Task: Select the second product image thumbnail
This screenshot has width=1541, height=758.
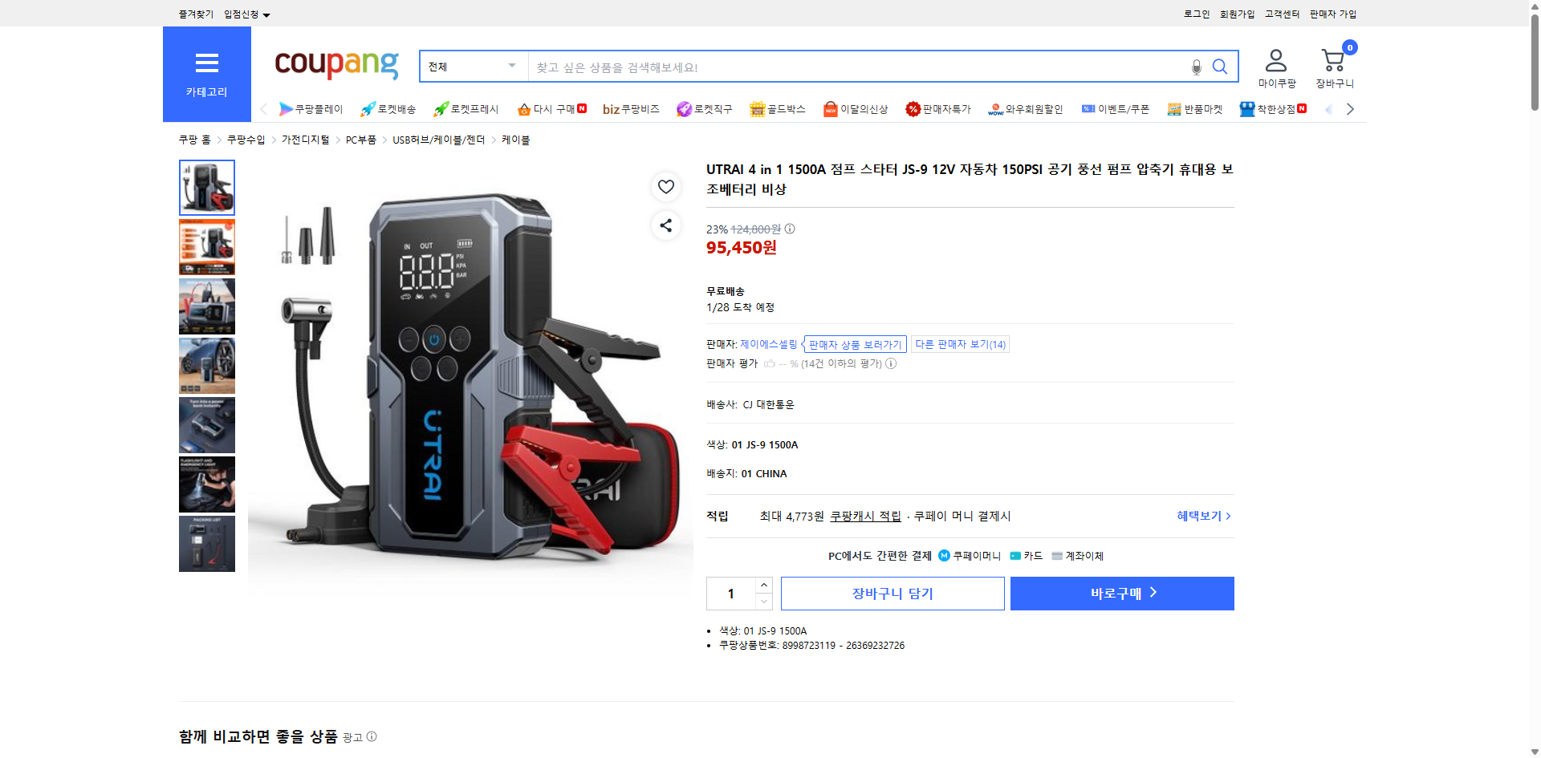Action: pyautogui.click(x=206, y=246)
